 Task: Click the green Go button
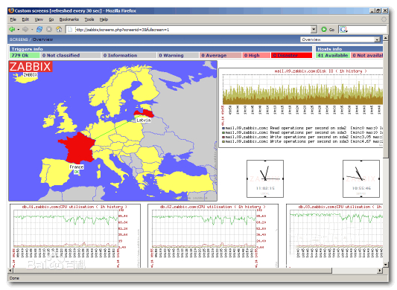tap(328, 30)
